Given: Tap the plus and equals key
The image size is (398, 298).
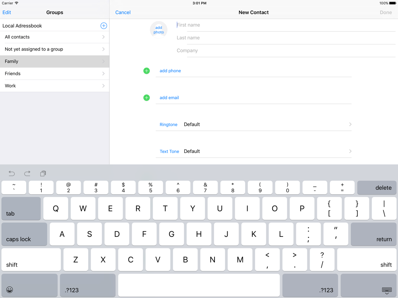Looking at the screenshot, I should (x=342, y=188).
